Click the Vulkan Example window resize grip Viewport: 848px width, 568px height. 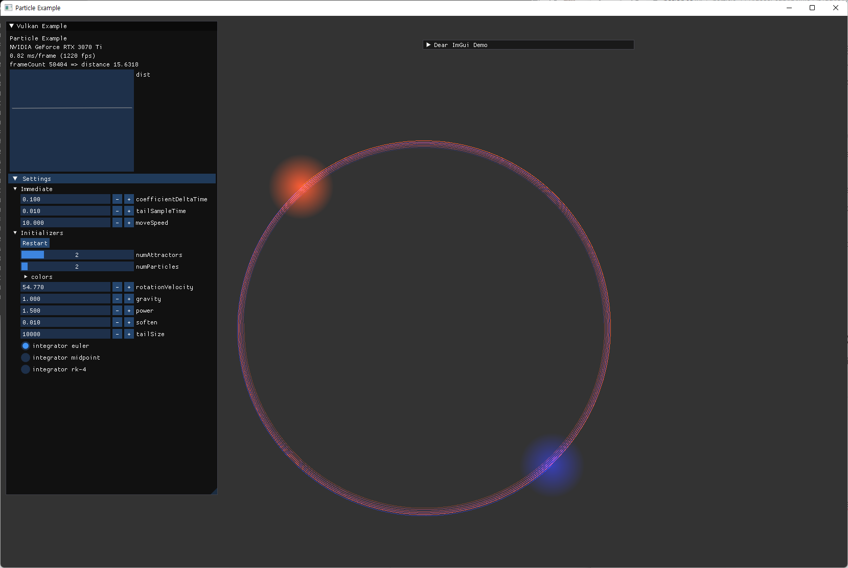214,491
